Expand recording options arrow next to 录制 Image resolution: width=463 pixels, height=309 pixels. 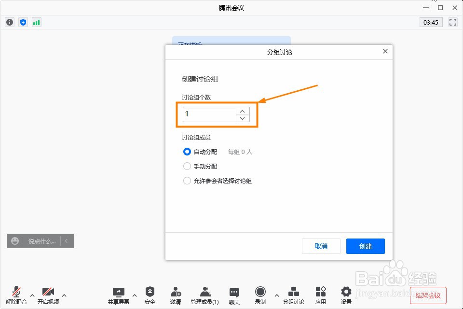pyautogui.click(x=277, y=295)
